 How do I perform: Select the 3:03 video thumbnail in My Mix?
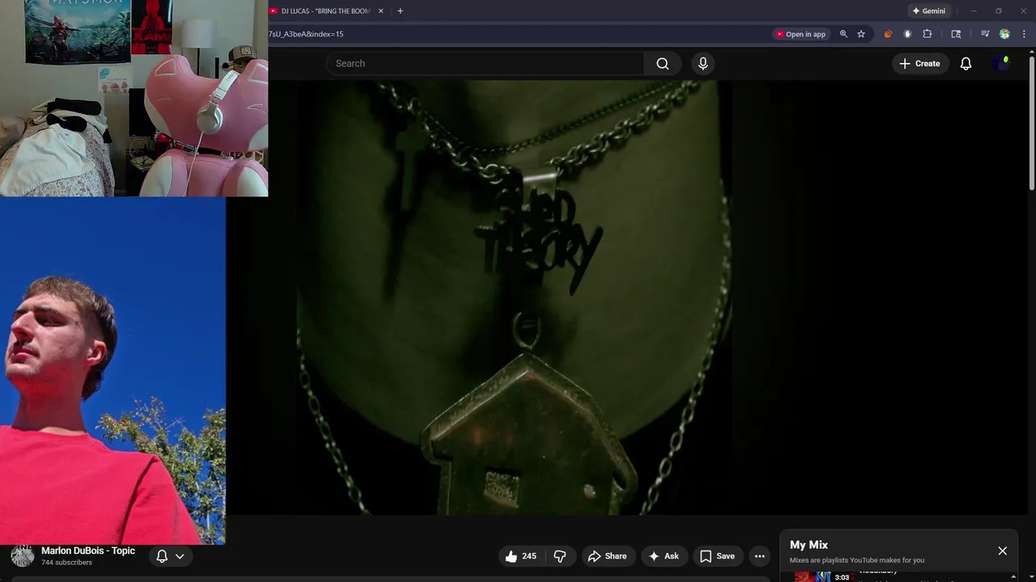click(x=823, y=576)
